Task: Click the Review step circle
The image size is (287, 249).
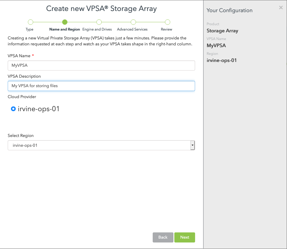Action: (168, 22)
